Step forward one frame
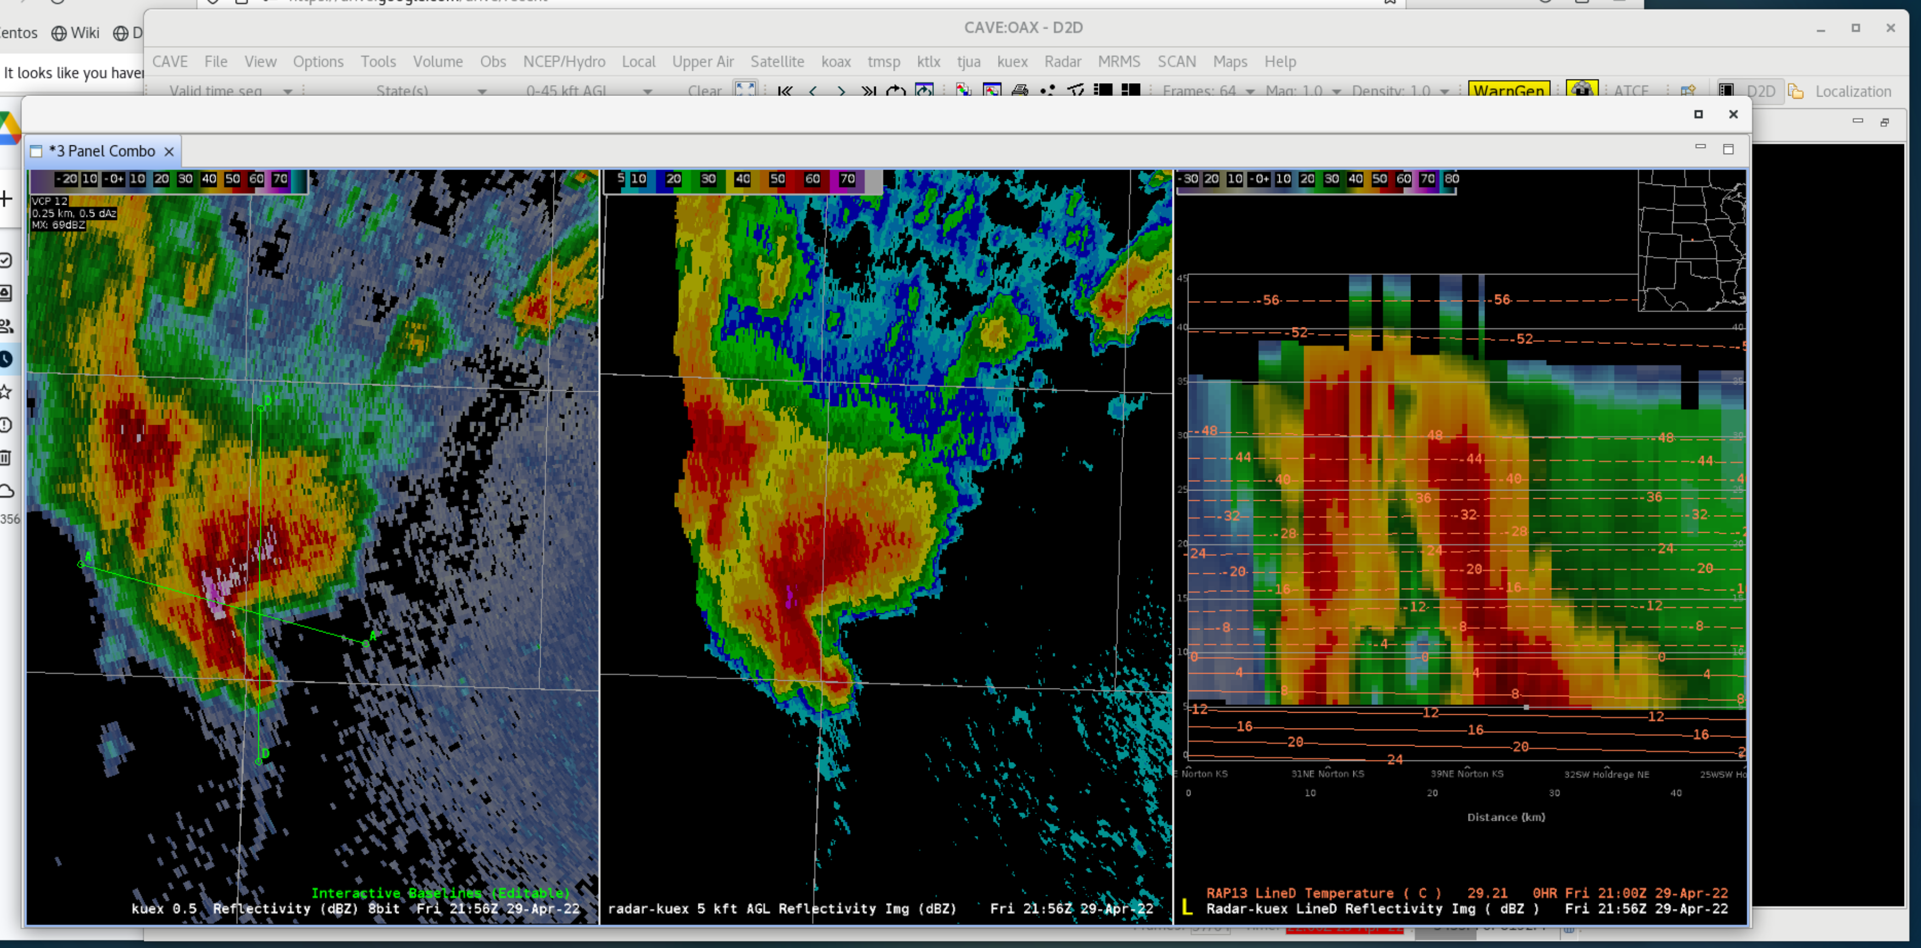The width and height of the screenshot is (1921, 948). click(841, 91)
